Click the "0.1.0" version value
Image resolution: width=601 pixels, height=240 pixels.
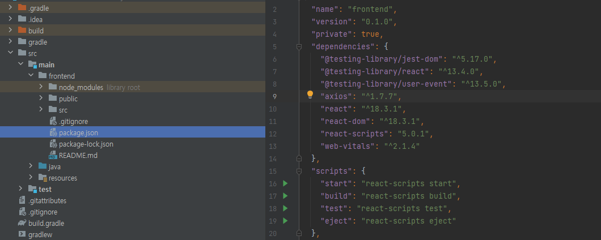pyautogui.click(x=376, y=22)
